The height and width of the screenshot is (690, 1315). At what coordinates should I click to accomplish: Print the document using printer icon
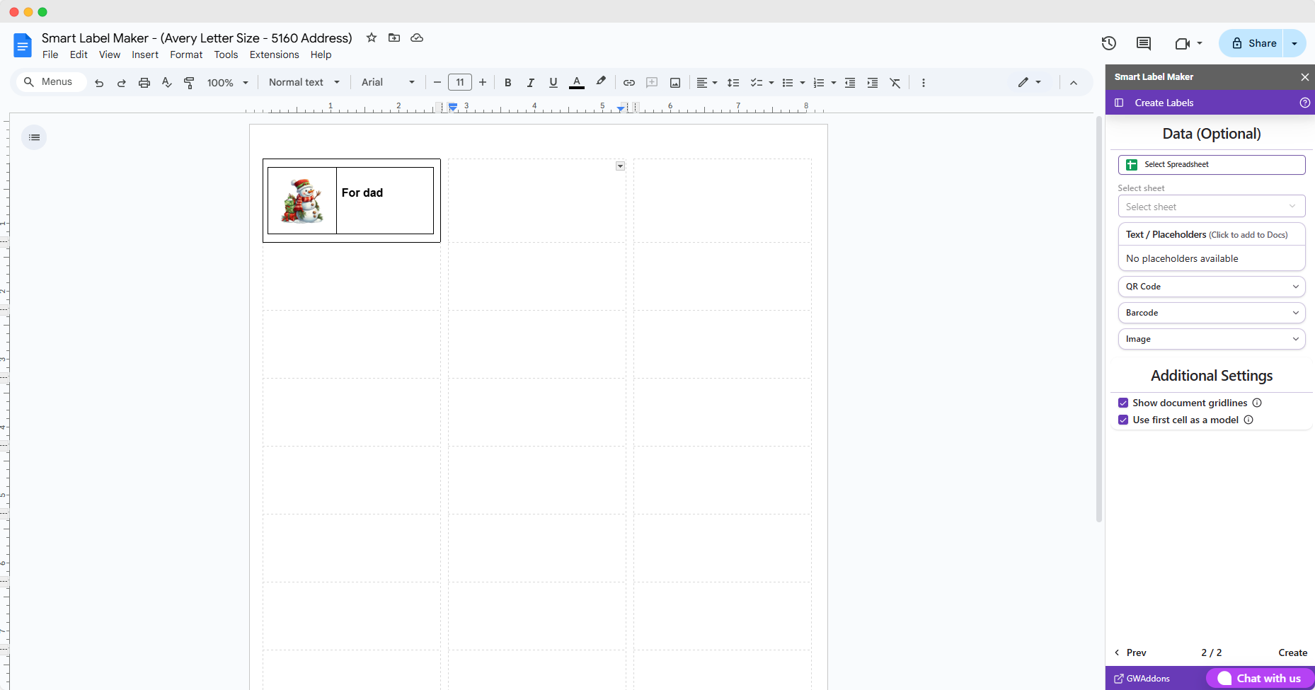[144, 83]
